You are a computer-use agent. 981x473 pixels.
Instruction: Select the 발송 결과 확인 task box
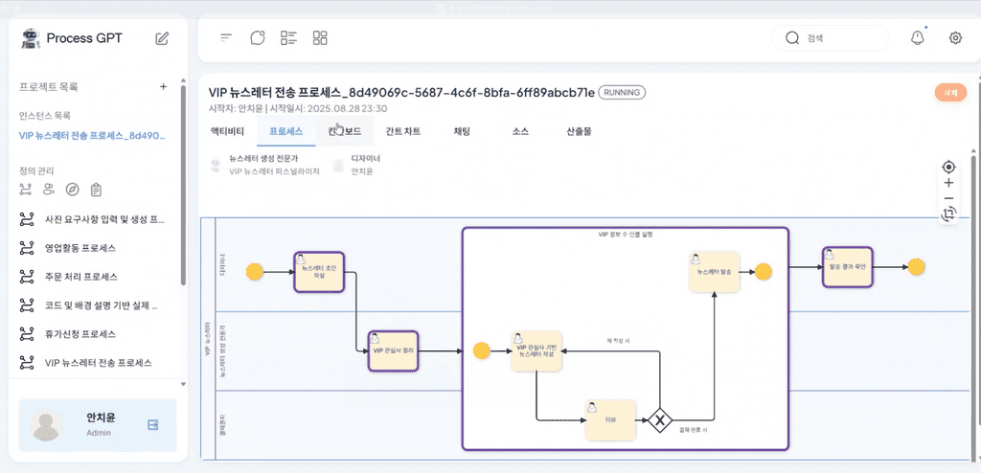(x=847, y=267)
